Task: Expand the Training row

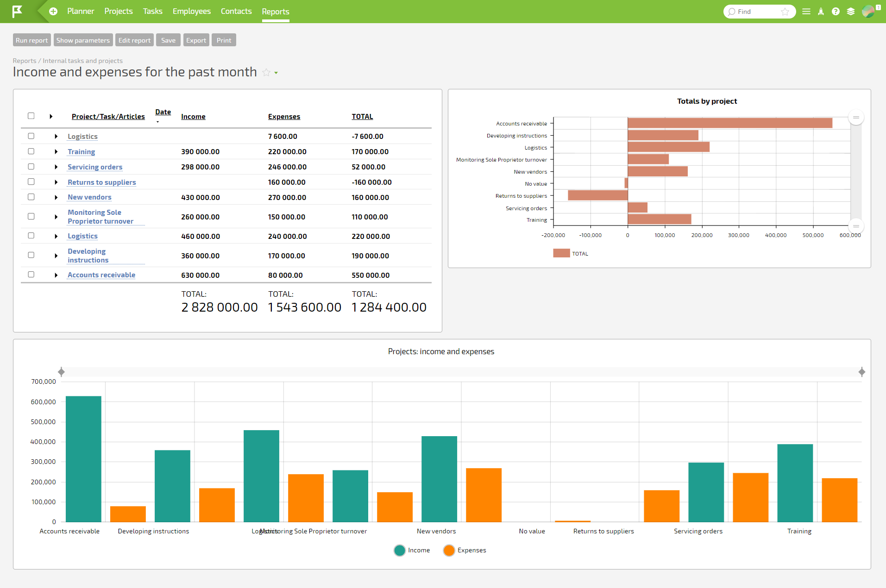Action: coord(56,152)
